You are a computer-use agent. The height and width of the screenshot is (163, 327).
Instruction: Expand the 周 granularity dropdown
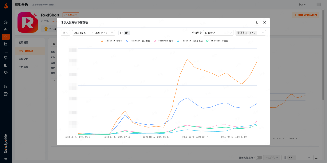pos(65,33)
